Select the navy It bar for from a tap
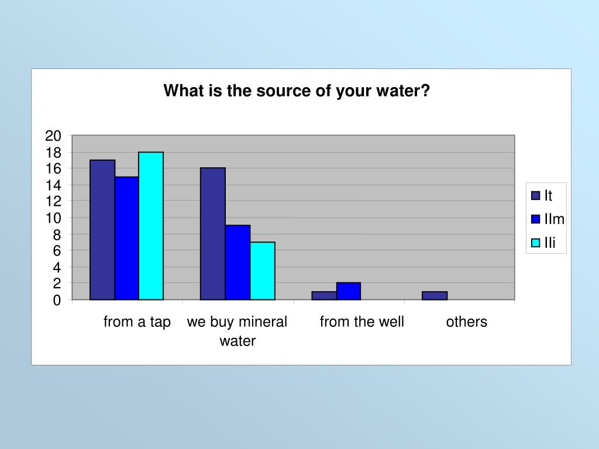The image size is (599, 449). (x=102, y=230)
